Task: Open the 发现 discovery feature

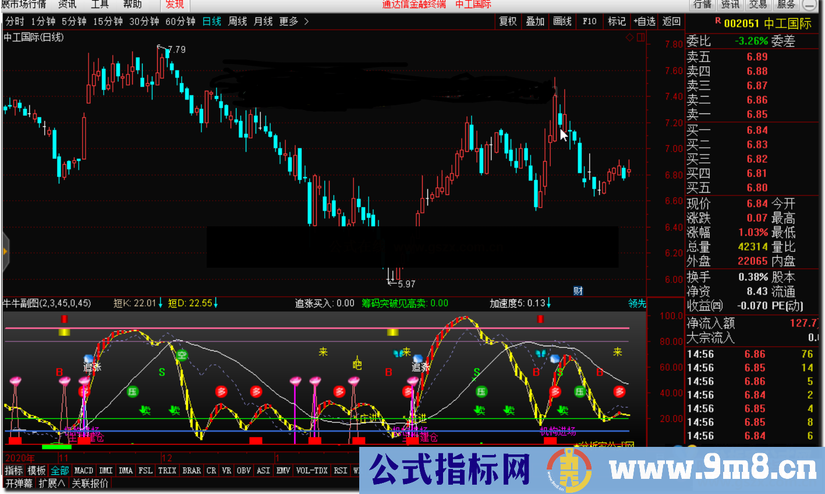Action: pos(174,5)
